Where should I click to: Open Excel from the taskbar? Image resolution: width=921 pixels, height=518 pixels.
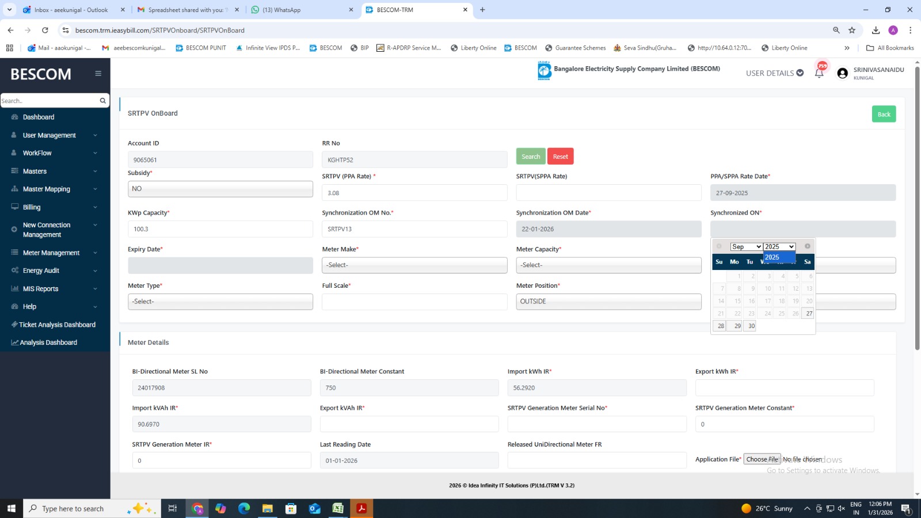pos(338,508)
